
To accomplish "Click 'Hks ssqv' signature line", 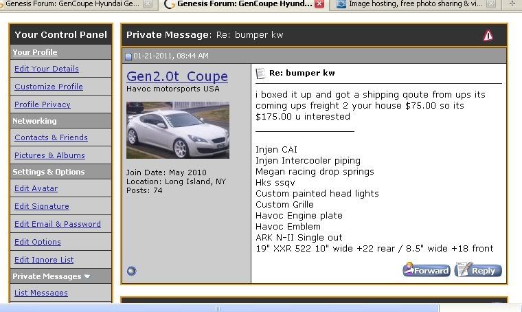I will coord(275,183).
